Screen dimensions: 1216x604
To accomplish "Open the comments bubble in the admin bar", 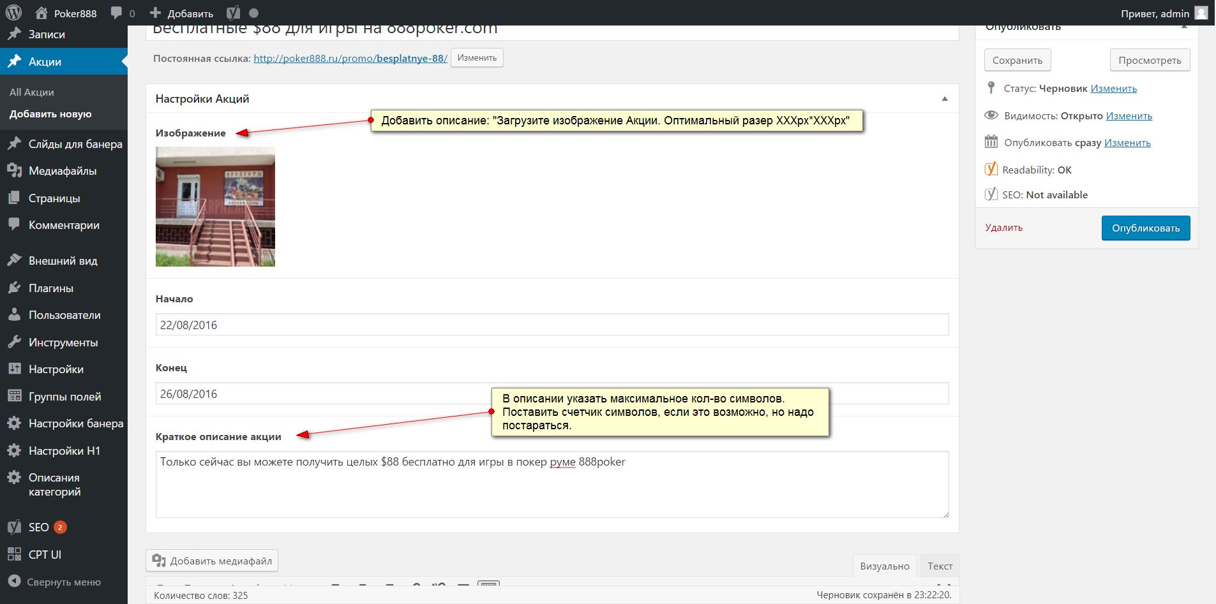I will point(116,13).
